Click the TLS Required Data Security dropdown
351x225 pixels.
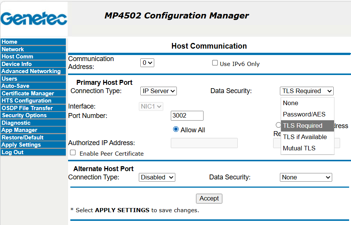pyautogui.click(x=307, y=91)
